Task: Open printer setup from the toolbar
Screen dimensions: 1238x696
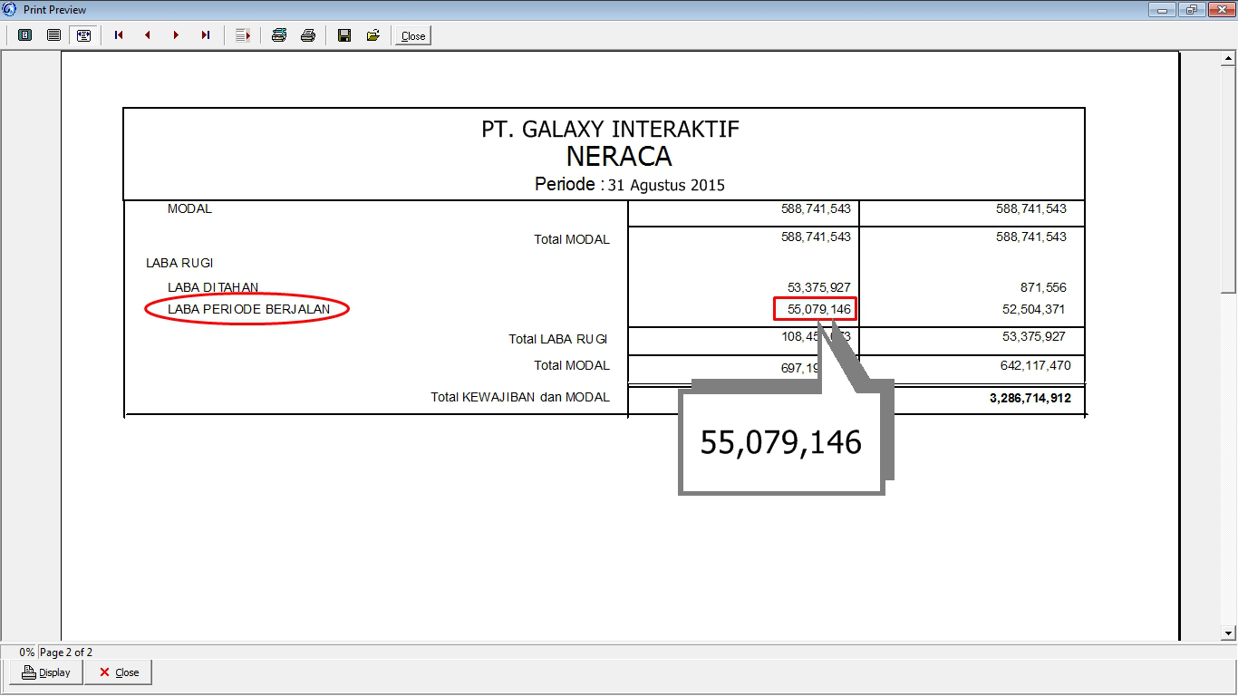Action: [x=279, y=35]
